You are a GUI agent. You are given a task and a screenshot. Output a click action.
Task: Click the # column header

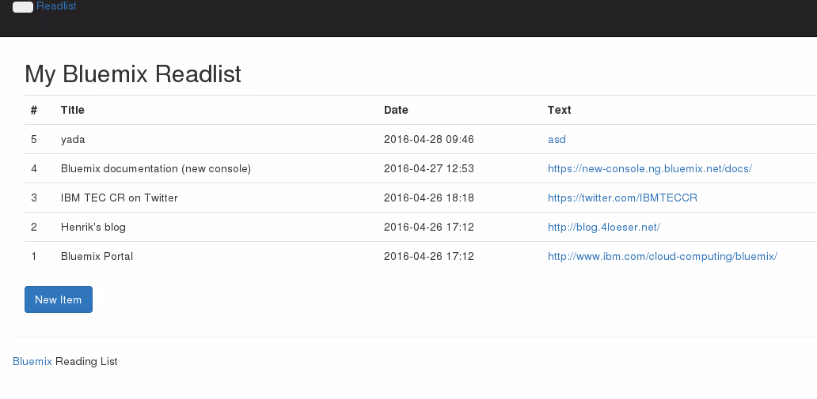[x=34, y=110]
